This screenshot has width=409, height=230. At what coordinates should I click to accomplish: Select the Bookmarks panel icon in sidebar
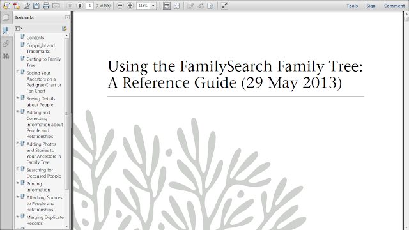6,31
